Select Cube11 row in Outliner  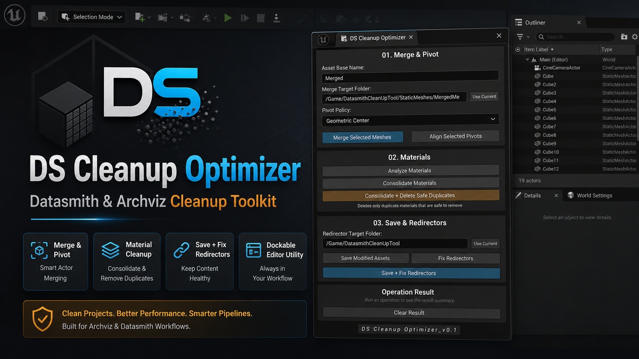pyautogui.click(x=575, y=161)
